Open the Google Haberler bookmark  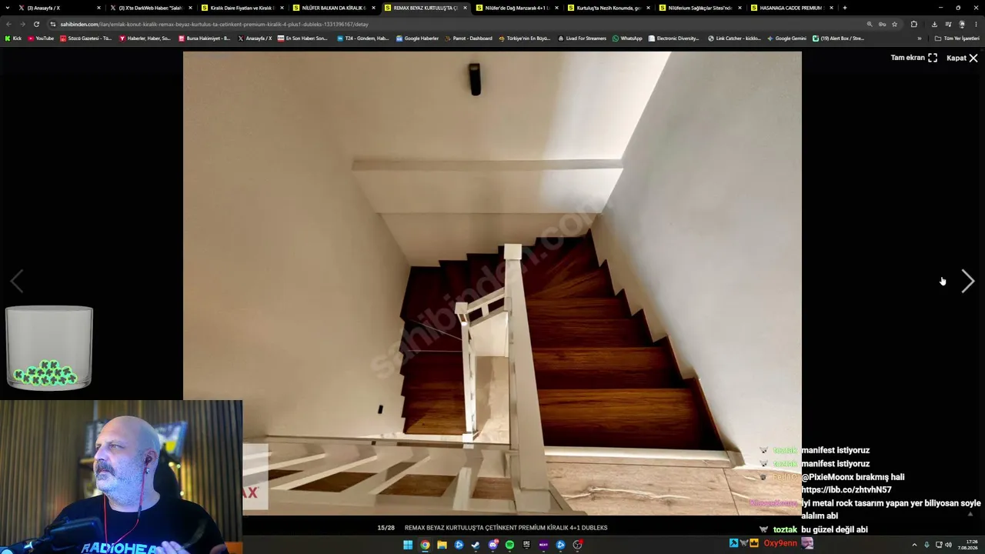point(417,38)
